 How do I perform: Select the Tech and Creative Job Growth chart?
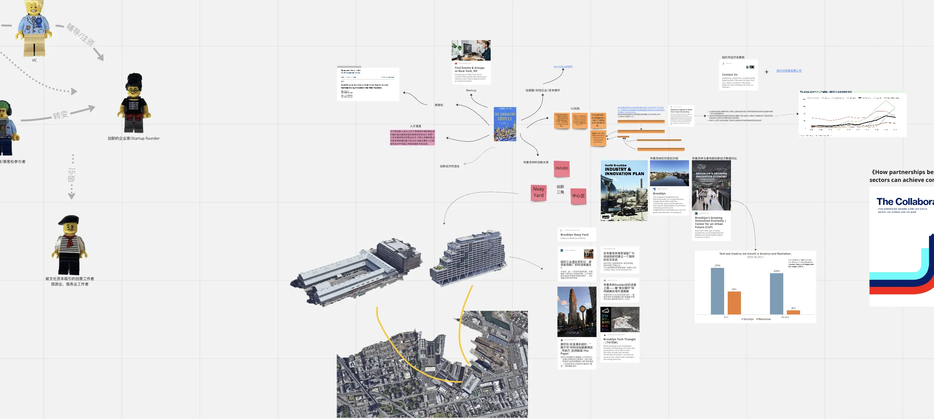click(x=755, y=286)
